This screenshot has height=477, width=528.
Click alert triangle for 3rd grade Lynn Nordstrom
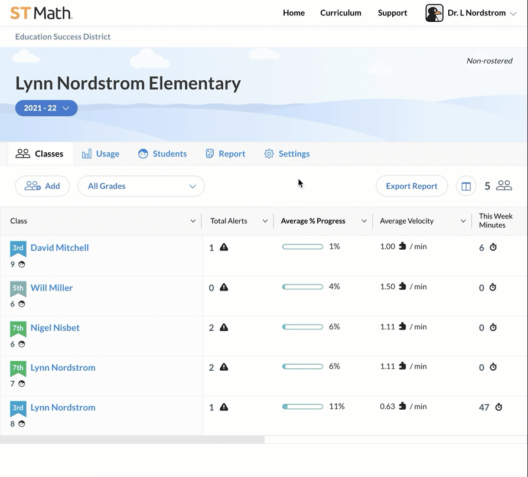click(224, 407)
